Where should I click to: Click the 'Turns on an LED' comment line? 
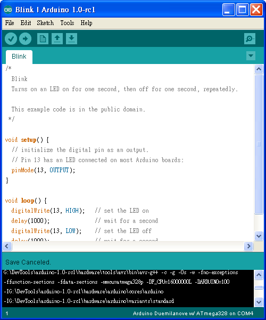click(124, 89)
